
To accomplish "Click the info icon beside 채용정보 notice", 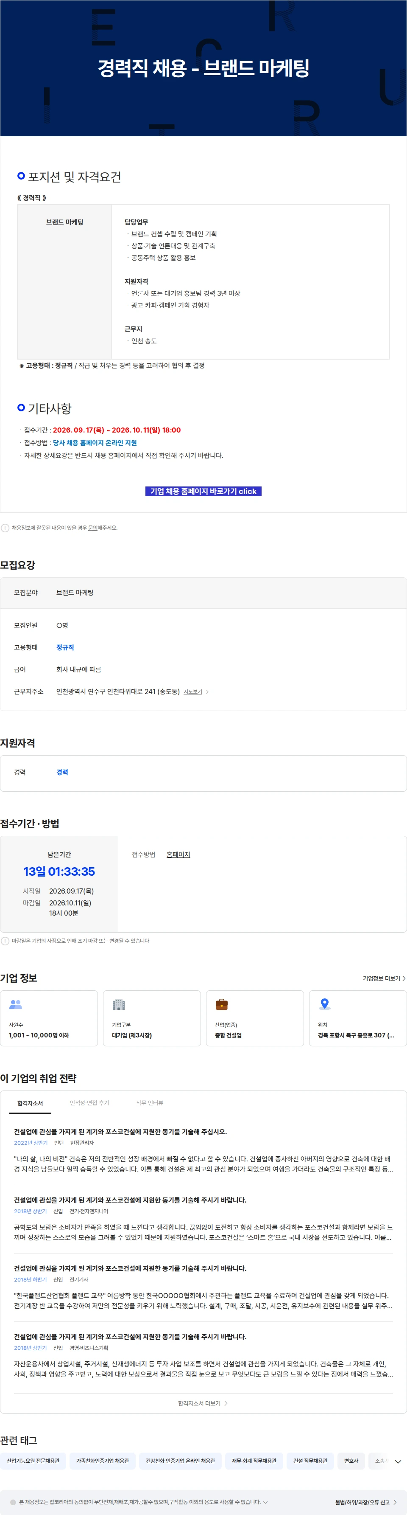I will coord(5,528).
